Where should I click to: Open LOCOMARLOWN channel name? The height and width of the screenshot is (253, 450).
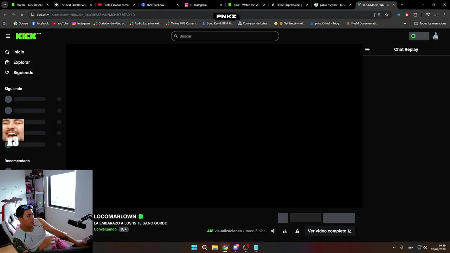pyautogui.click(x=115, y=216)
